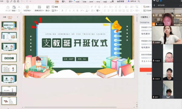
Task: Click the Print icon in quick access bar
Action: pos(15,2)
